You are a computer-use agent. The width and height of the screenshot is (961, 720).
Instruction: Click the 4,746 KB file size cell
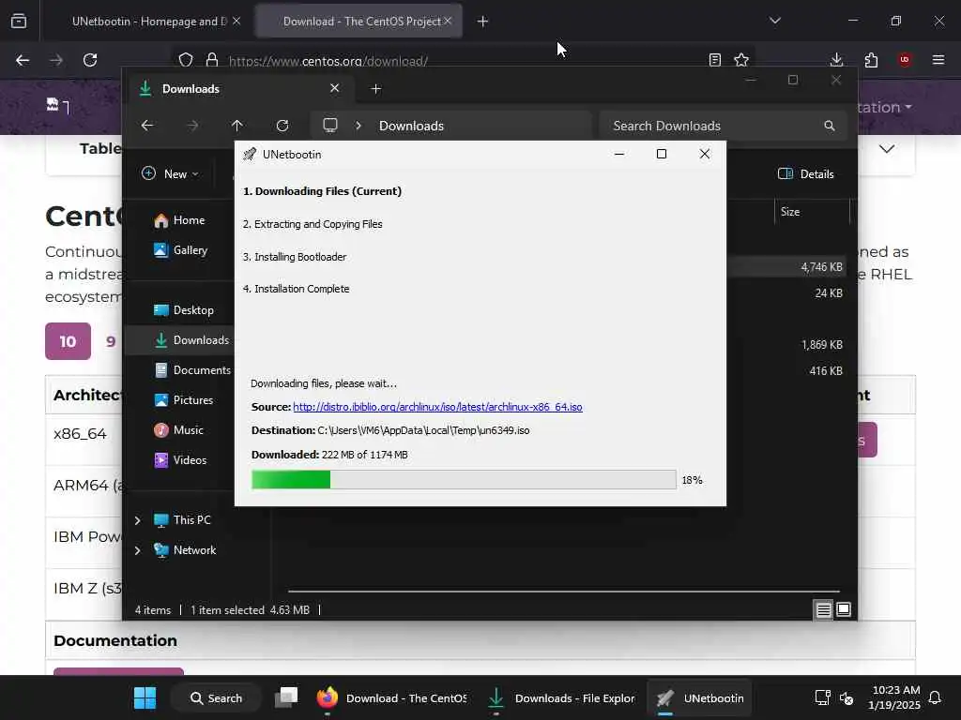[821, 267]
